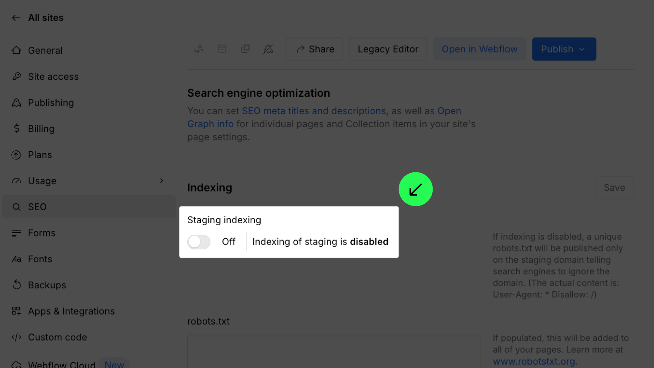Enable the Staging indexing toggle
Screen dimensions: 654x368
click(199, 242)
